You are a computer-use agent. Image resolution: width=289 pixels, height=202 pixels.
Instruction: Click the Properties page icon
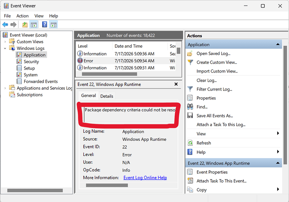[190, 98]
